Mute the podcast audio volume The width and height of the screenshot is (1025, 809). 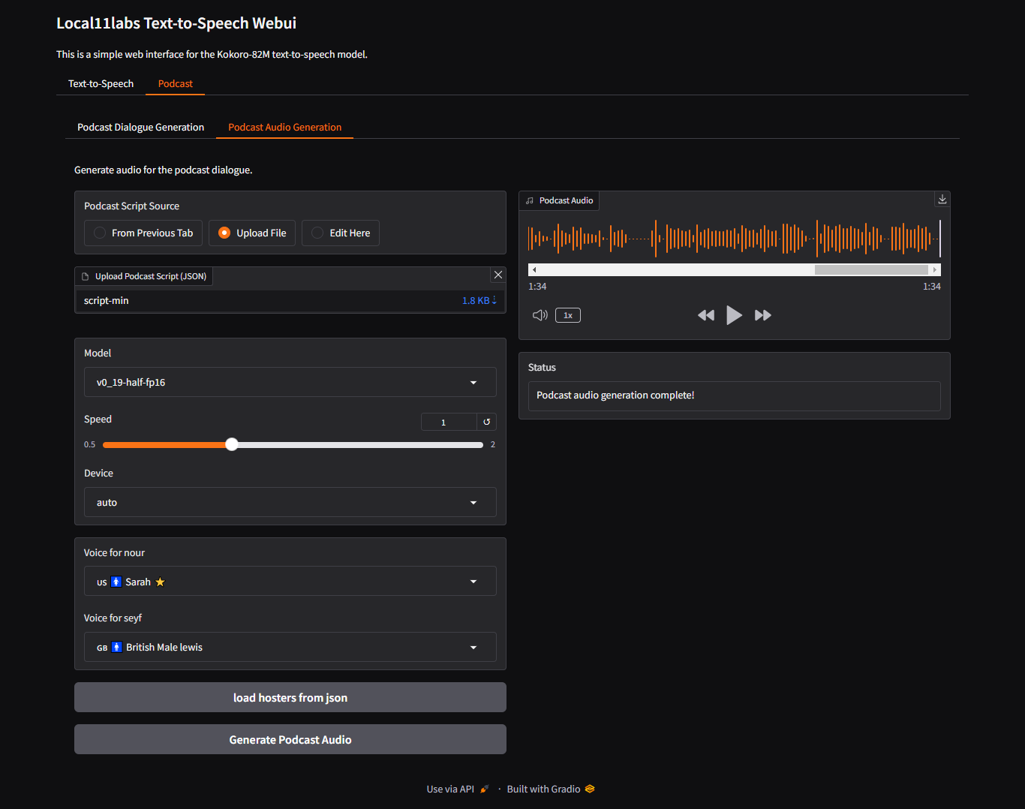pos(540,315)
